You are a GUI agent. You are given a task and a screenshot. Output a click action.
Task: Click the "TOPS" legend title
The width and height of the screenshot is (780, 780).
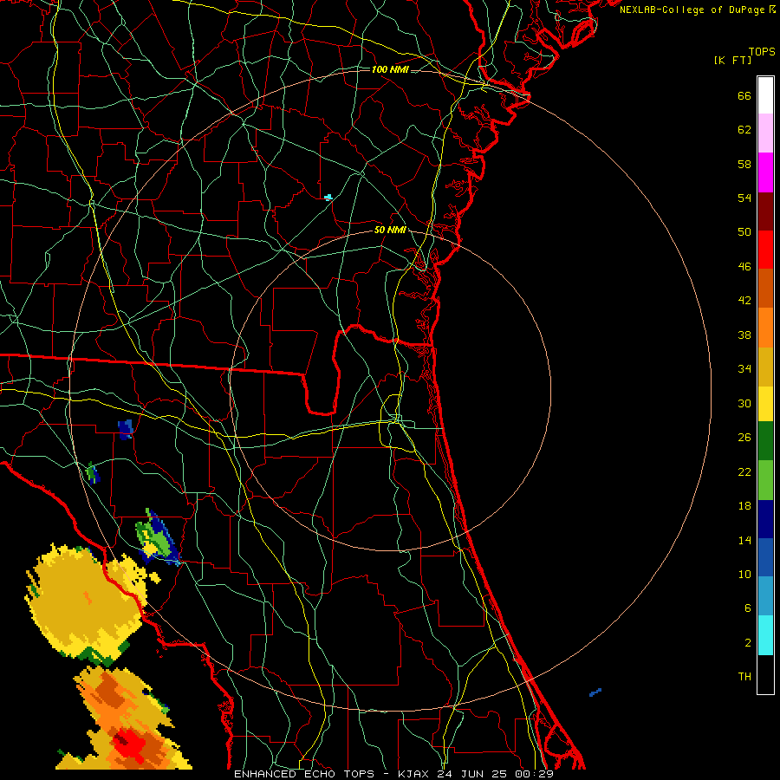tap(762, 52)
